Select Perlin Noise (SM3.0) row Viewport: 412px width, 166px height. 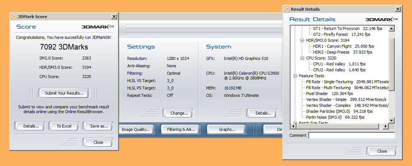tap(335, 117)
